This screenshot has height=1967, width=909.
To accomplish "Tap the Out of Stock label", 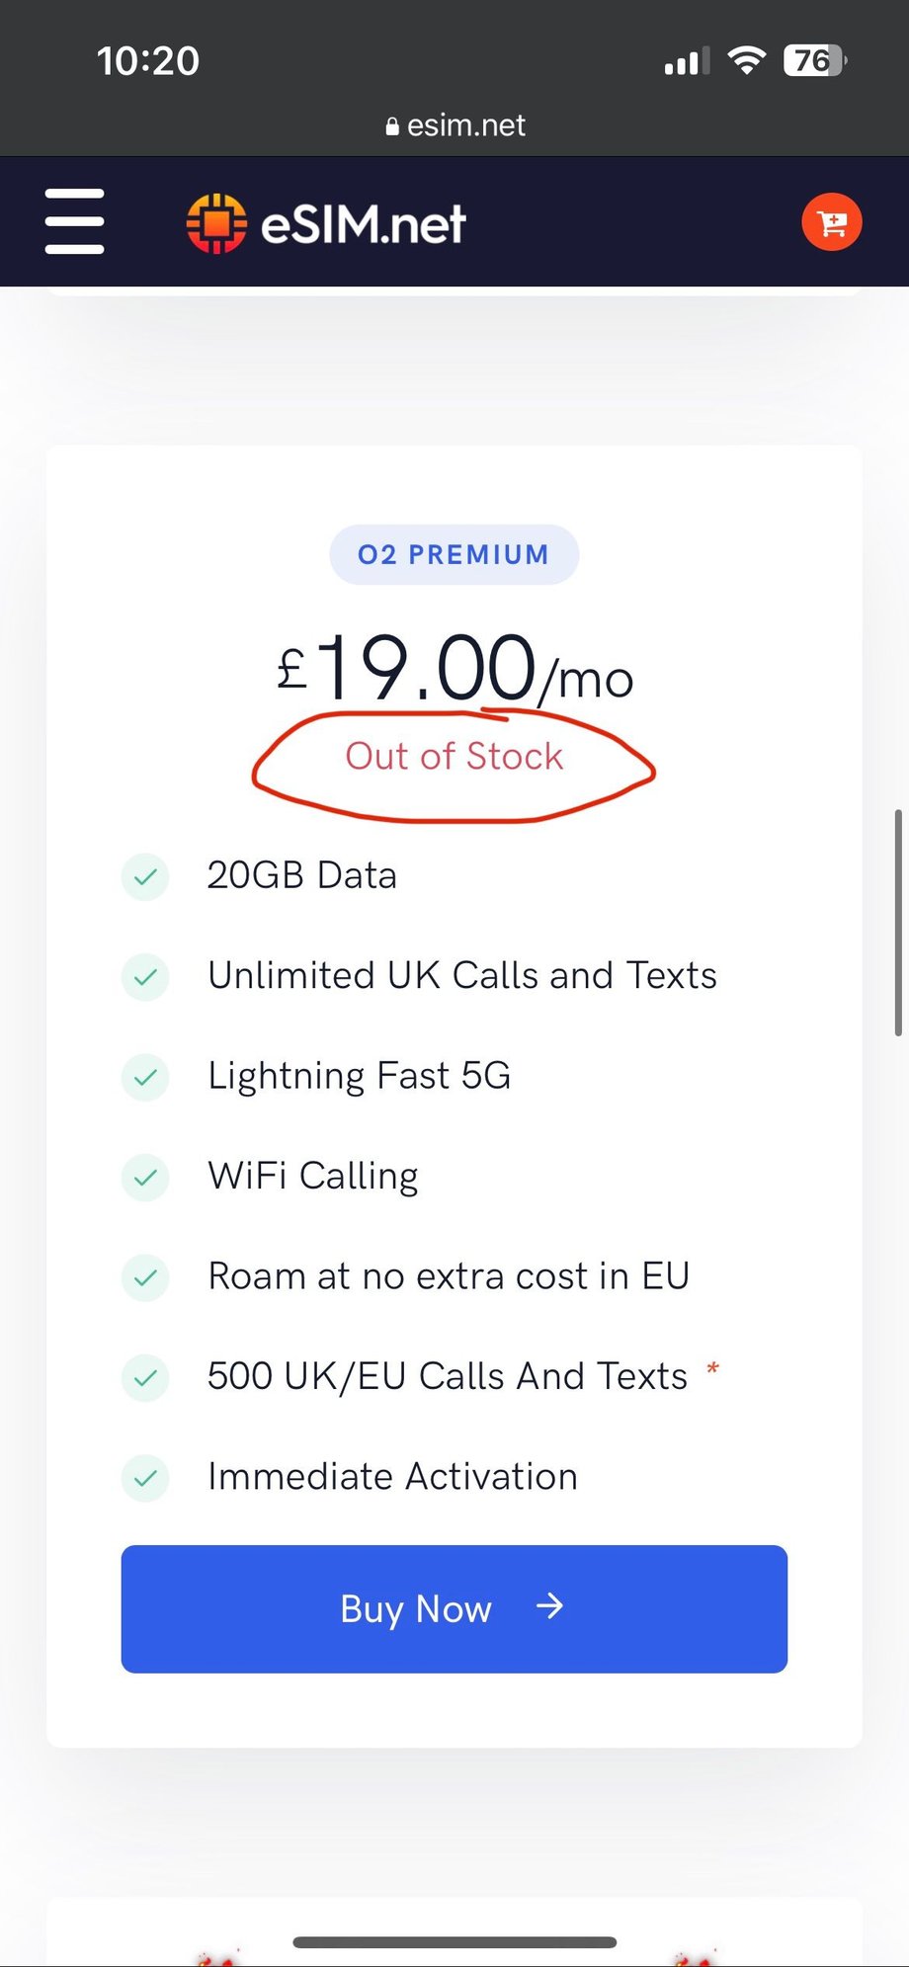I will 454,757.
